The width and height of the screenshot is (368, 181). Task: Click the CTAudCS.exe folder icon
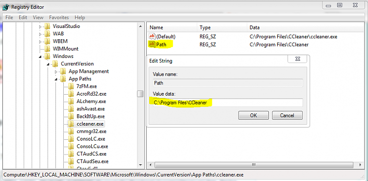(x=71, y=154)
